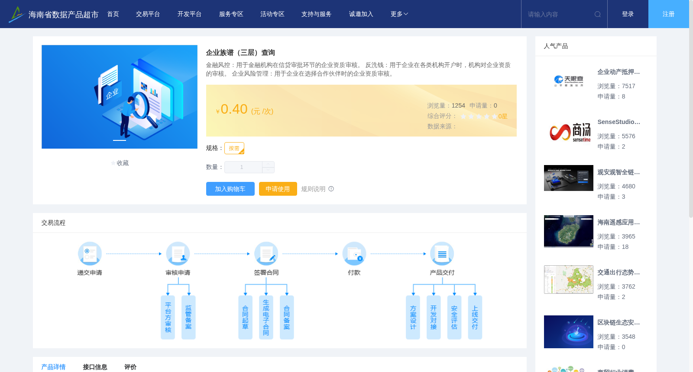Click the 登录 button
The width and height of the screenshot is (693, 372).
tap(628, 14)
